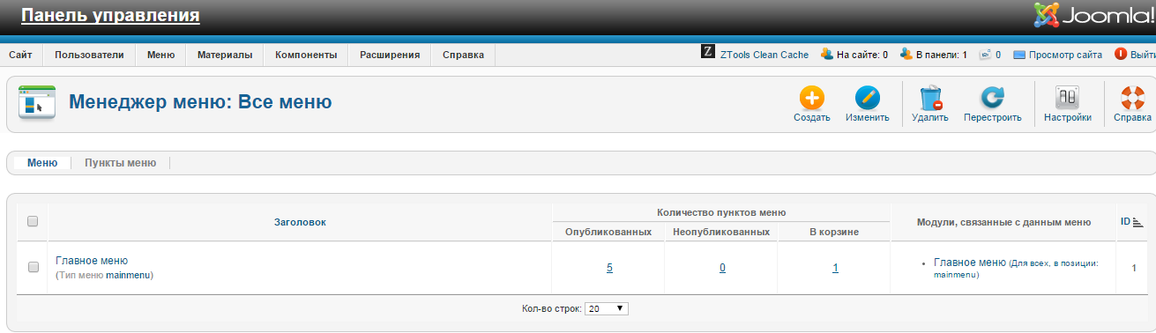Screen dimensions: 1156x333
Task: Click the Удалить trash bin icon
Action: pyautogui.click(x=930, y=98)
